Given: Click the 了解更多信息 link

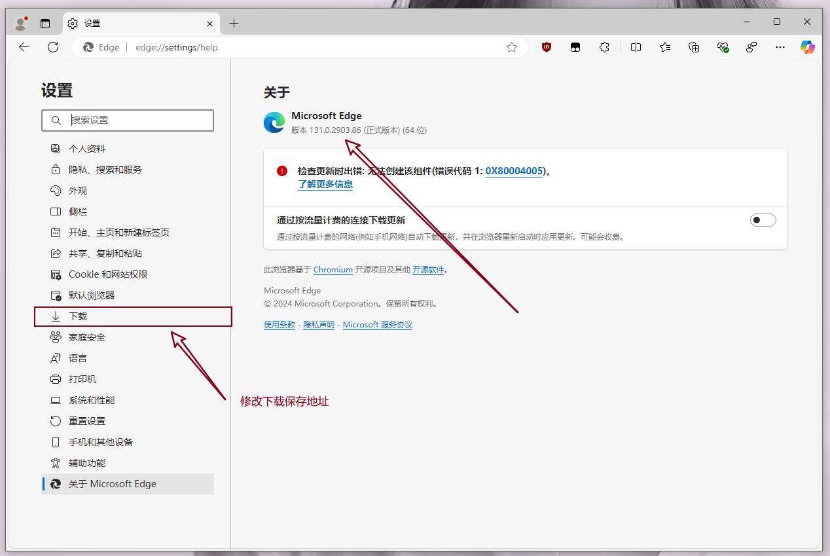Looking at the screenshot, I should tap(325, 184).
